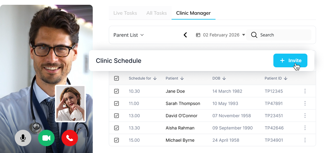Mute the microphone in the video call
The image size is (328, 153).
[x=23, y=138]
